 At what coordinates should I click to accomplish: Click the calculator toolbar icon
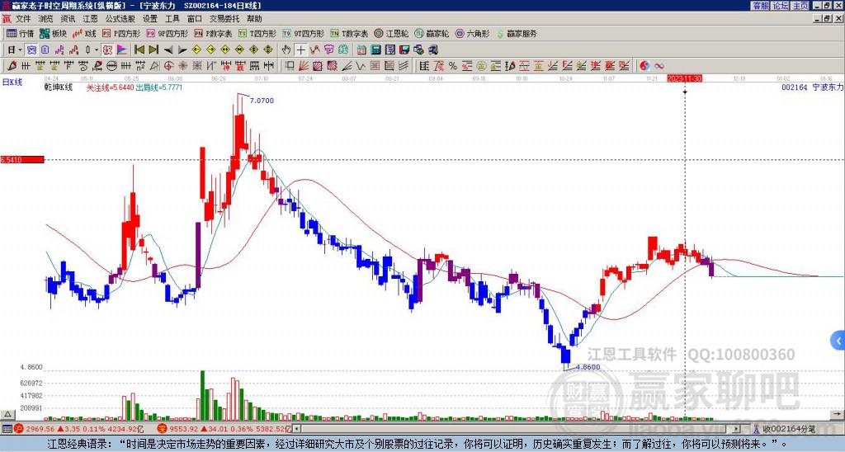click(375, 49)
